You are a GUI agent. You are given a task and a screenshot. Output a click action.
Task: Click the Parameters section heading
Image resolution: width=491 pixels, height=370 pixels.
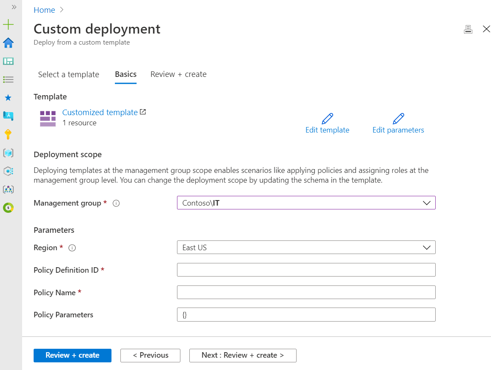coord(54,230)
